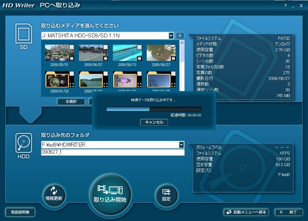This screenshot has width=308, height=221.
Task: Open 設定 settings button
Action: tap(166, 193)
